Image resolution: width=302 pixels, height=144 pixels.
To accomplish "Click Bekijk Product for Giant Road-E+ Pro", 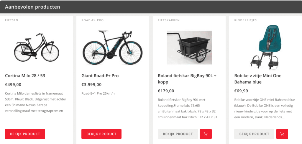I will (x=101, y=134).
